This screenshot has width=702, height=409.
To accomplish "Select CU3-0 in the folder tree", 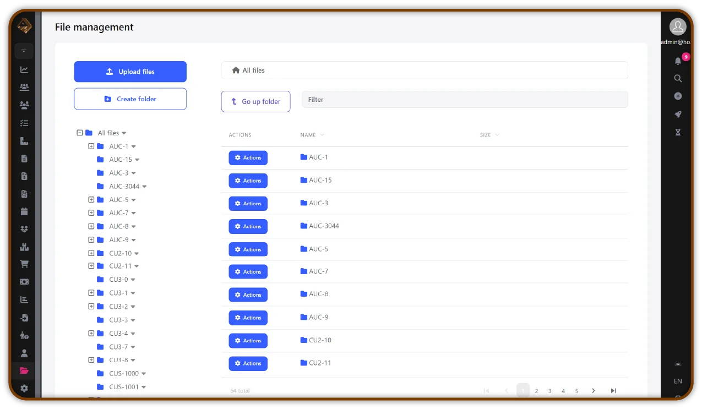I will [118, 280].
